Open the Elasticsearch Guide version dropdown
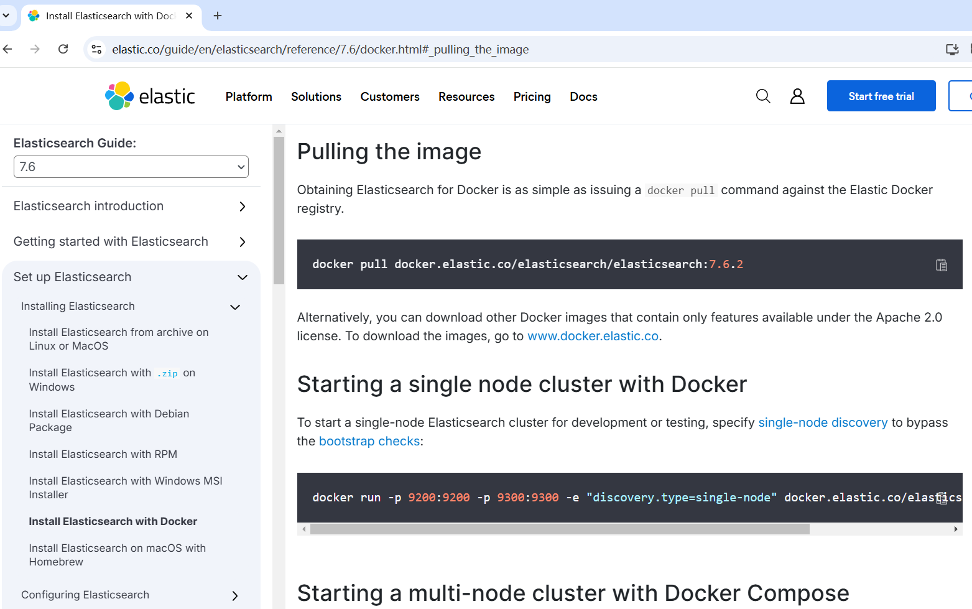This screenshot has height=609, width=972. click(131, 167)
